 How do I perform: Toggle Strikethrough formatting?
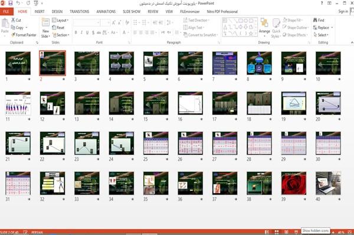99,32
